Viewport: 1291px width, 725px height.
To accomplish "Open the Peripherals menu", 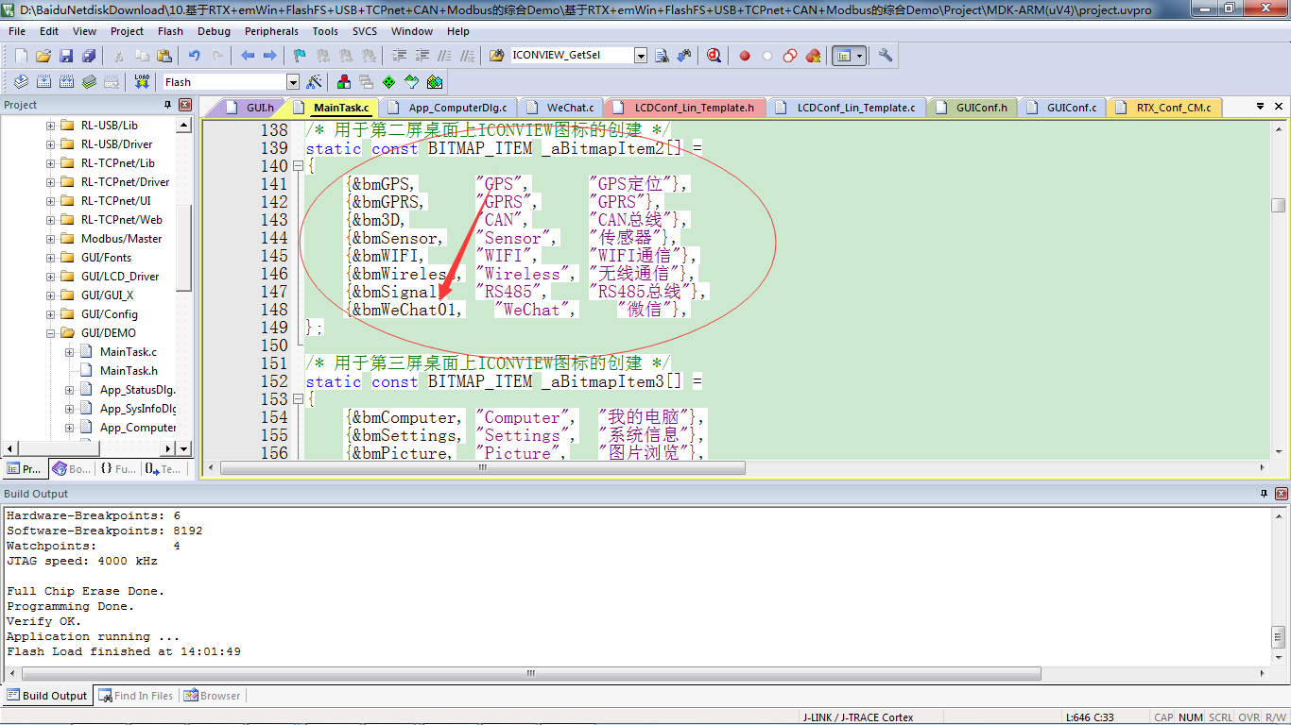I will 271,31.
